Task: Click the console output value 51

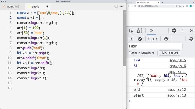Action: (x=136, y=66)
